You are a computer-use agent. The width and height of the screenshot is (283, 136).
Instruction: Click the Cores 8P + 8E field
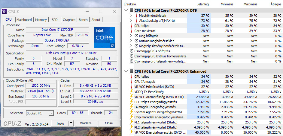78,113
